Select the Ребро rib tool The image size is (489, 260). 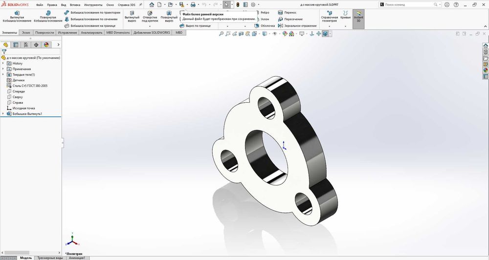262,13
